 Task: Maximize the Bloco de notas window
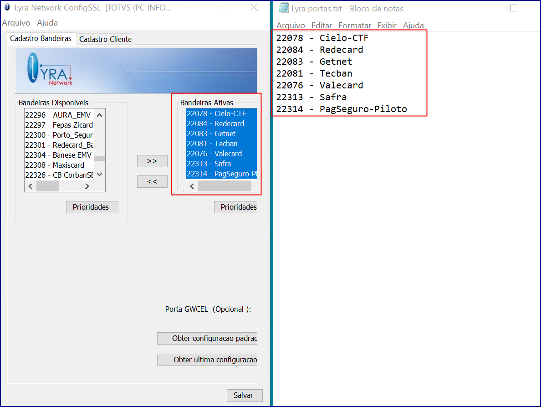click(x=514, y=8)
